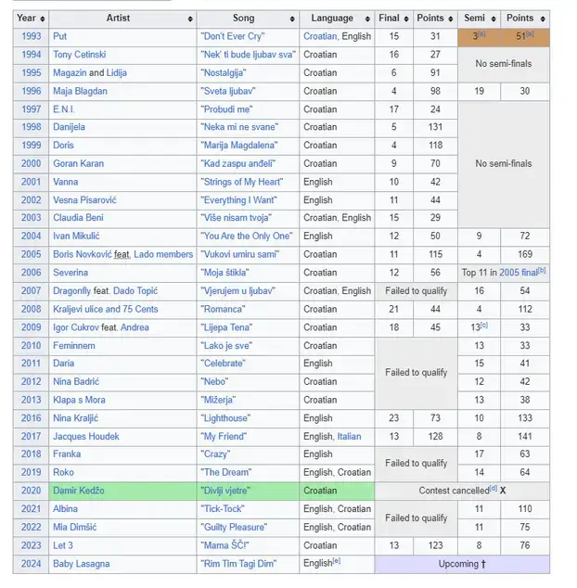Open footnote [d] beside Contest cancelled
577x588 pixels.
[493, 488]
